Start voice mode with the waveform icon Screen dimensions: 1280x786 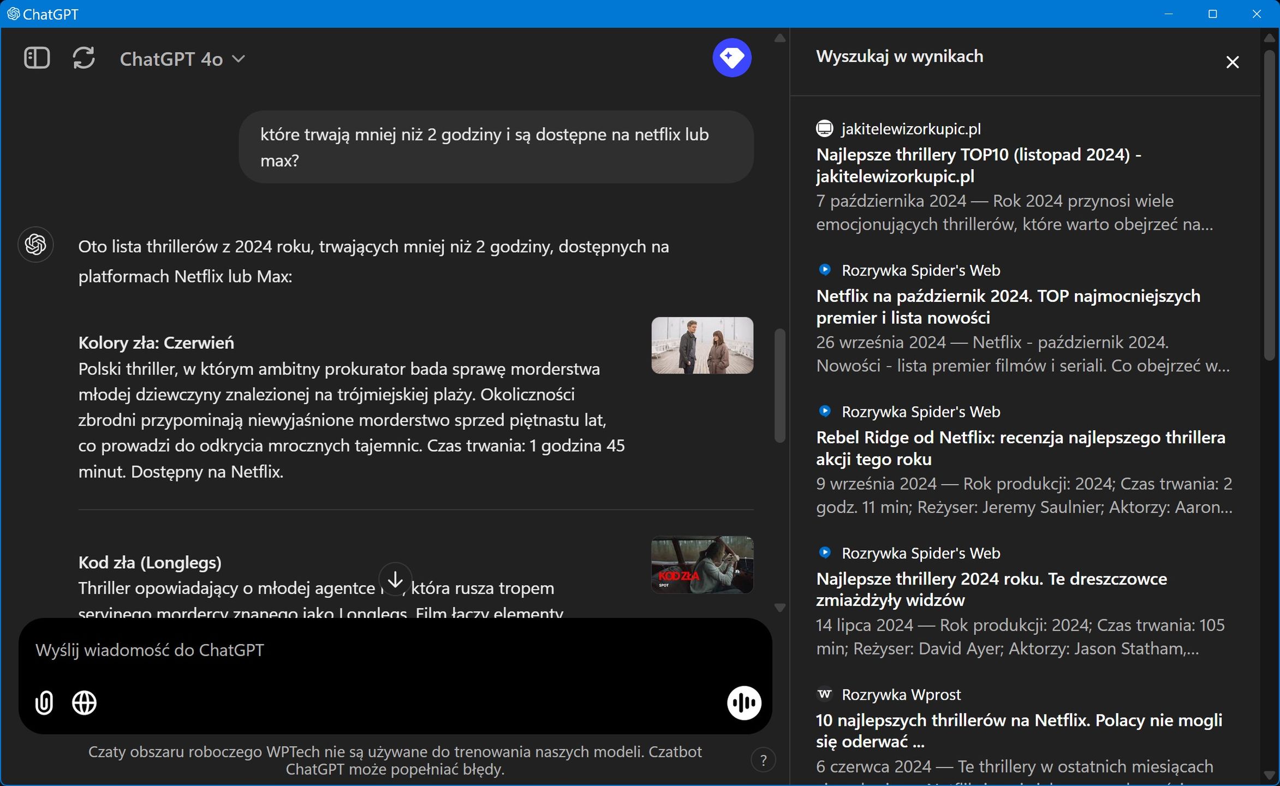point(744,702)
